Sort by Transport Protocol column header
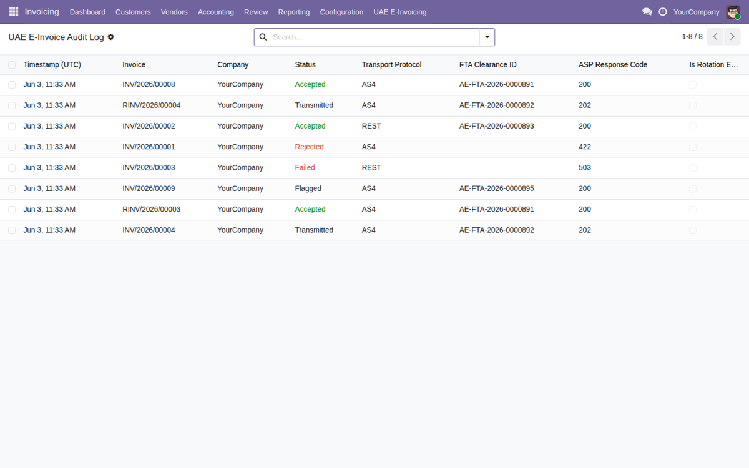 (x=391, y=65)
